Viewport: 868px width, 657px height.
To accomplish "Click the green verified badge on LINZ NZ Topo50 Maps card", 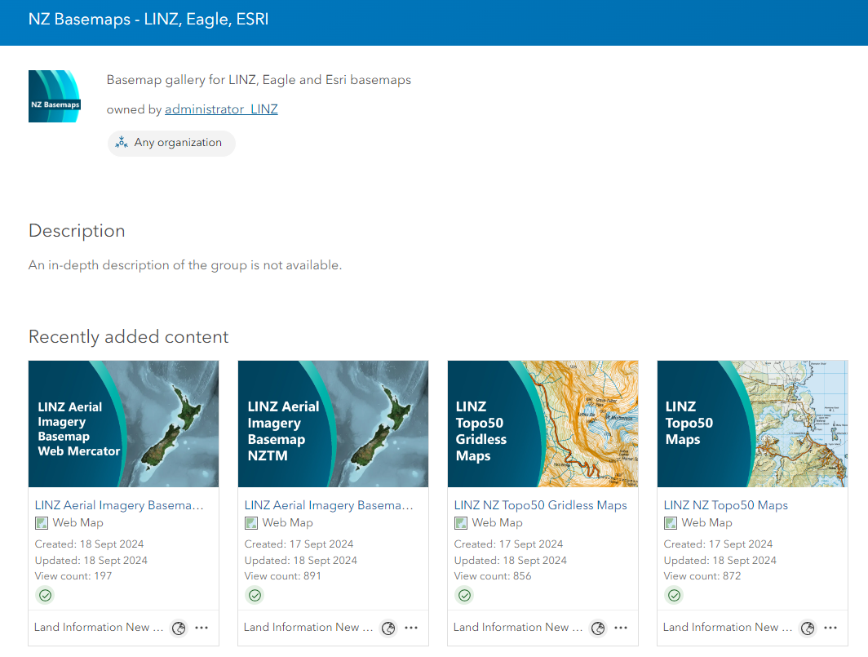I will 674,595.
